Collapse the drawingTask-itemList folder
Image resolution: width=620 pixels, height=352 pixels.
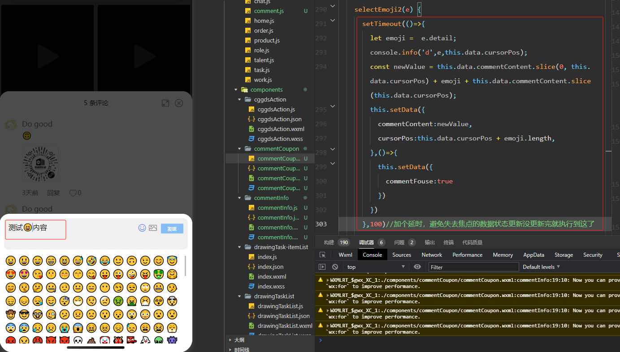coord(239,247)
